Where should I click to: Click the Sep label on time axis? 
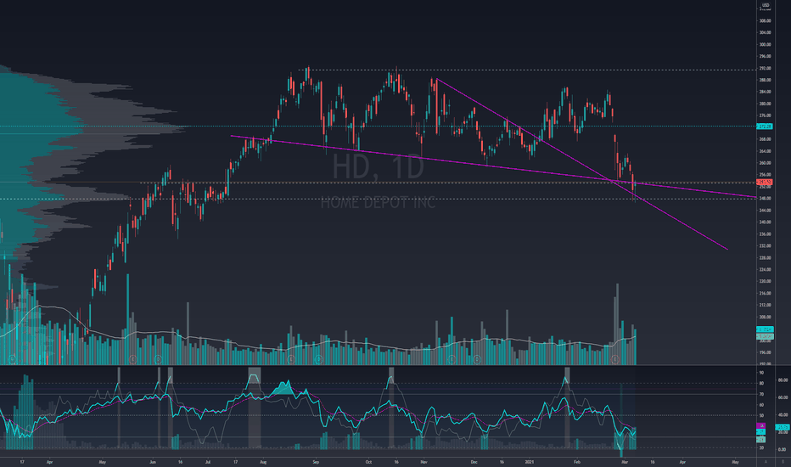316,462
